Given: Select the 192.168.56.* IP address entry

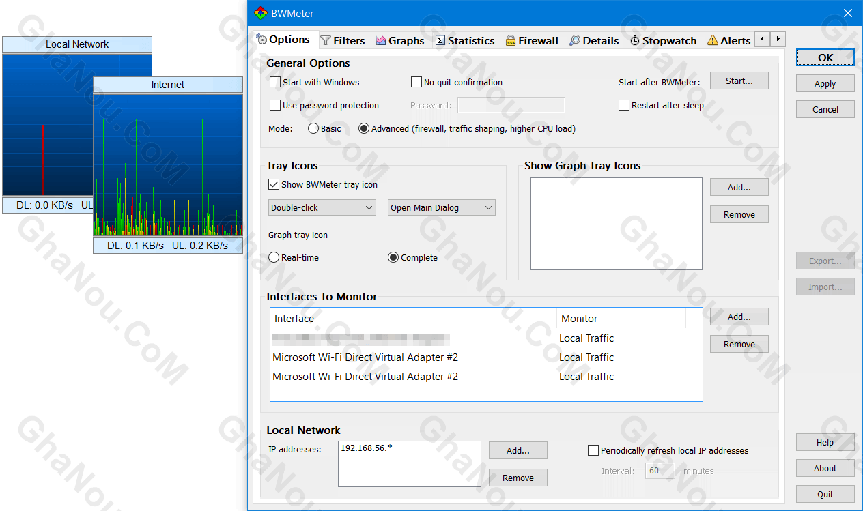Looking at the screenshot, I should coord(366,448).
